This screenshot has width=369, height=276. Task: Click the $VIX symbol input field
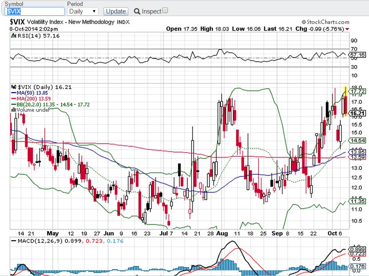coord(34,11)
